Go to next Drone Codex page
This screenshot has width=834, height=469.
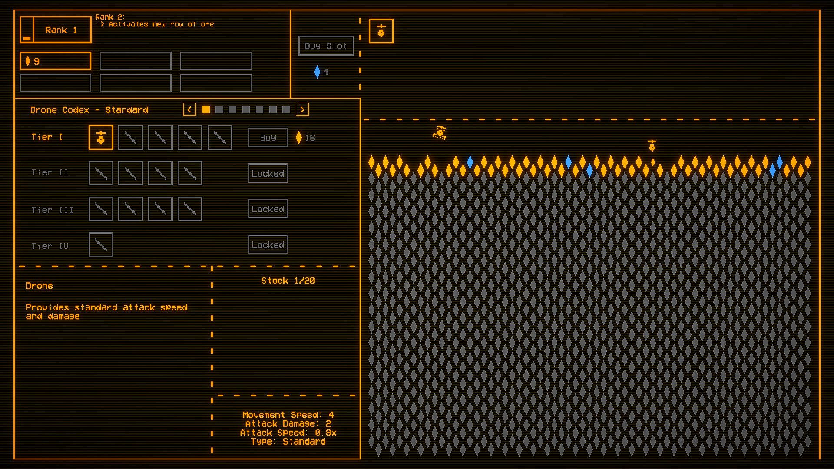(x=302, y=109)
